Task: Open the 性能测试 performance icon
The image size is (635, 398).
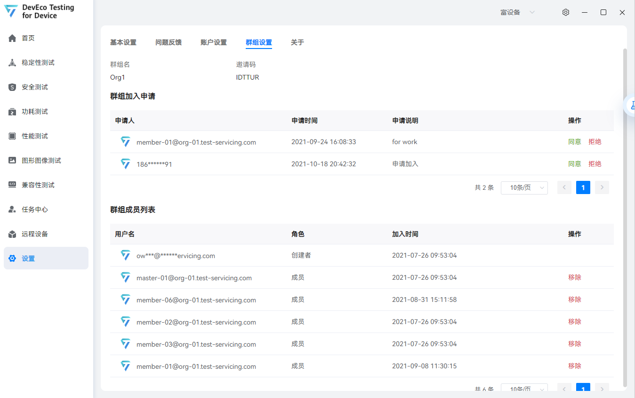Action: click(x=12, y=136)
